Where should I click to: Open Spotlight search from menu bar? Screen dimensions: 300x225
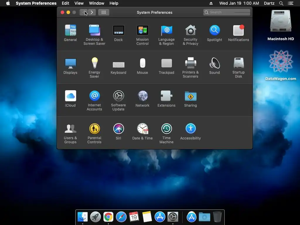[281, 3]
